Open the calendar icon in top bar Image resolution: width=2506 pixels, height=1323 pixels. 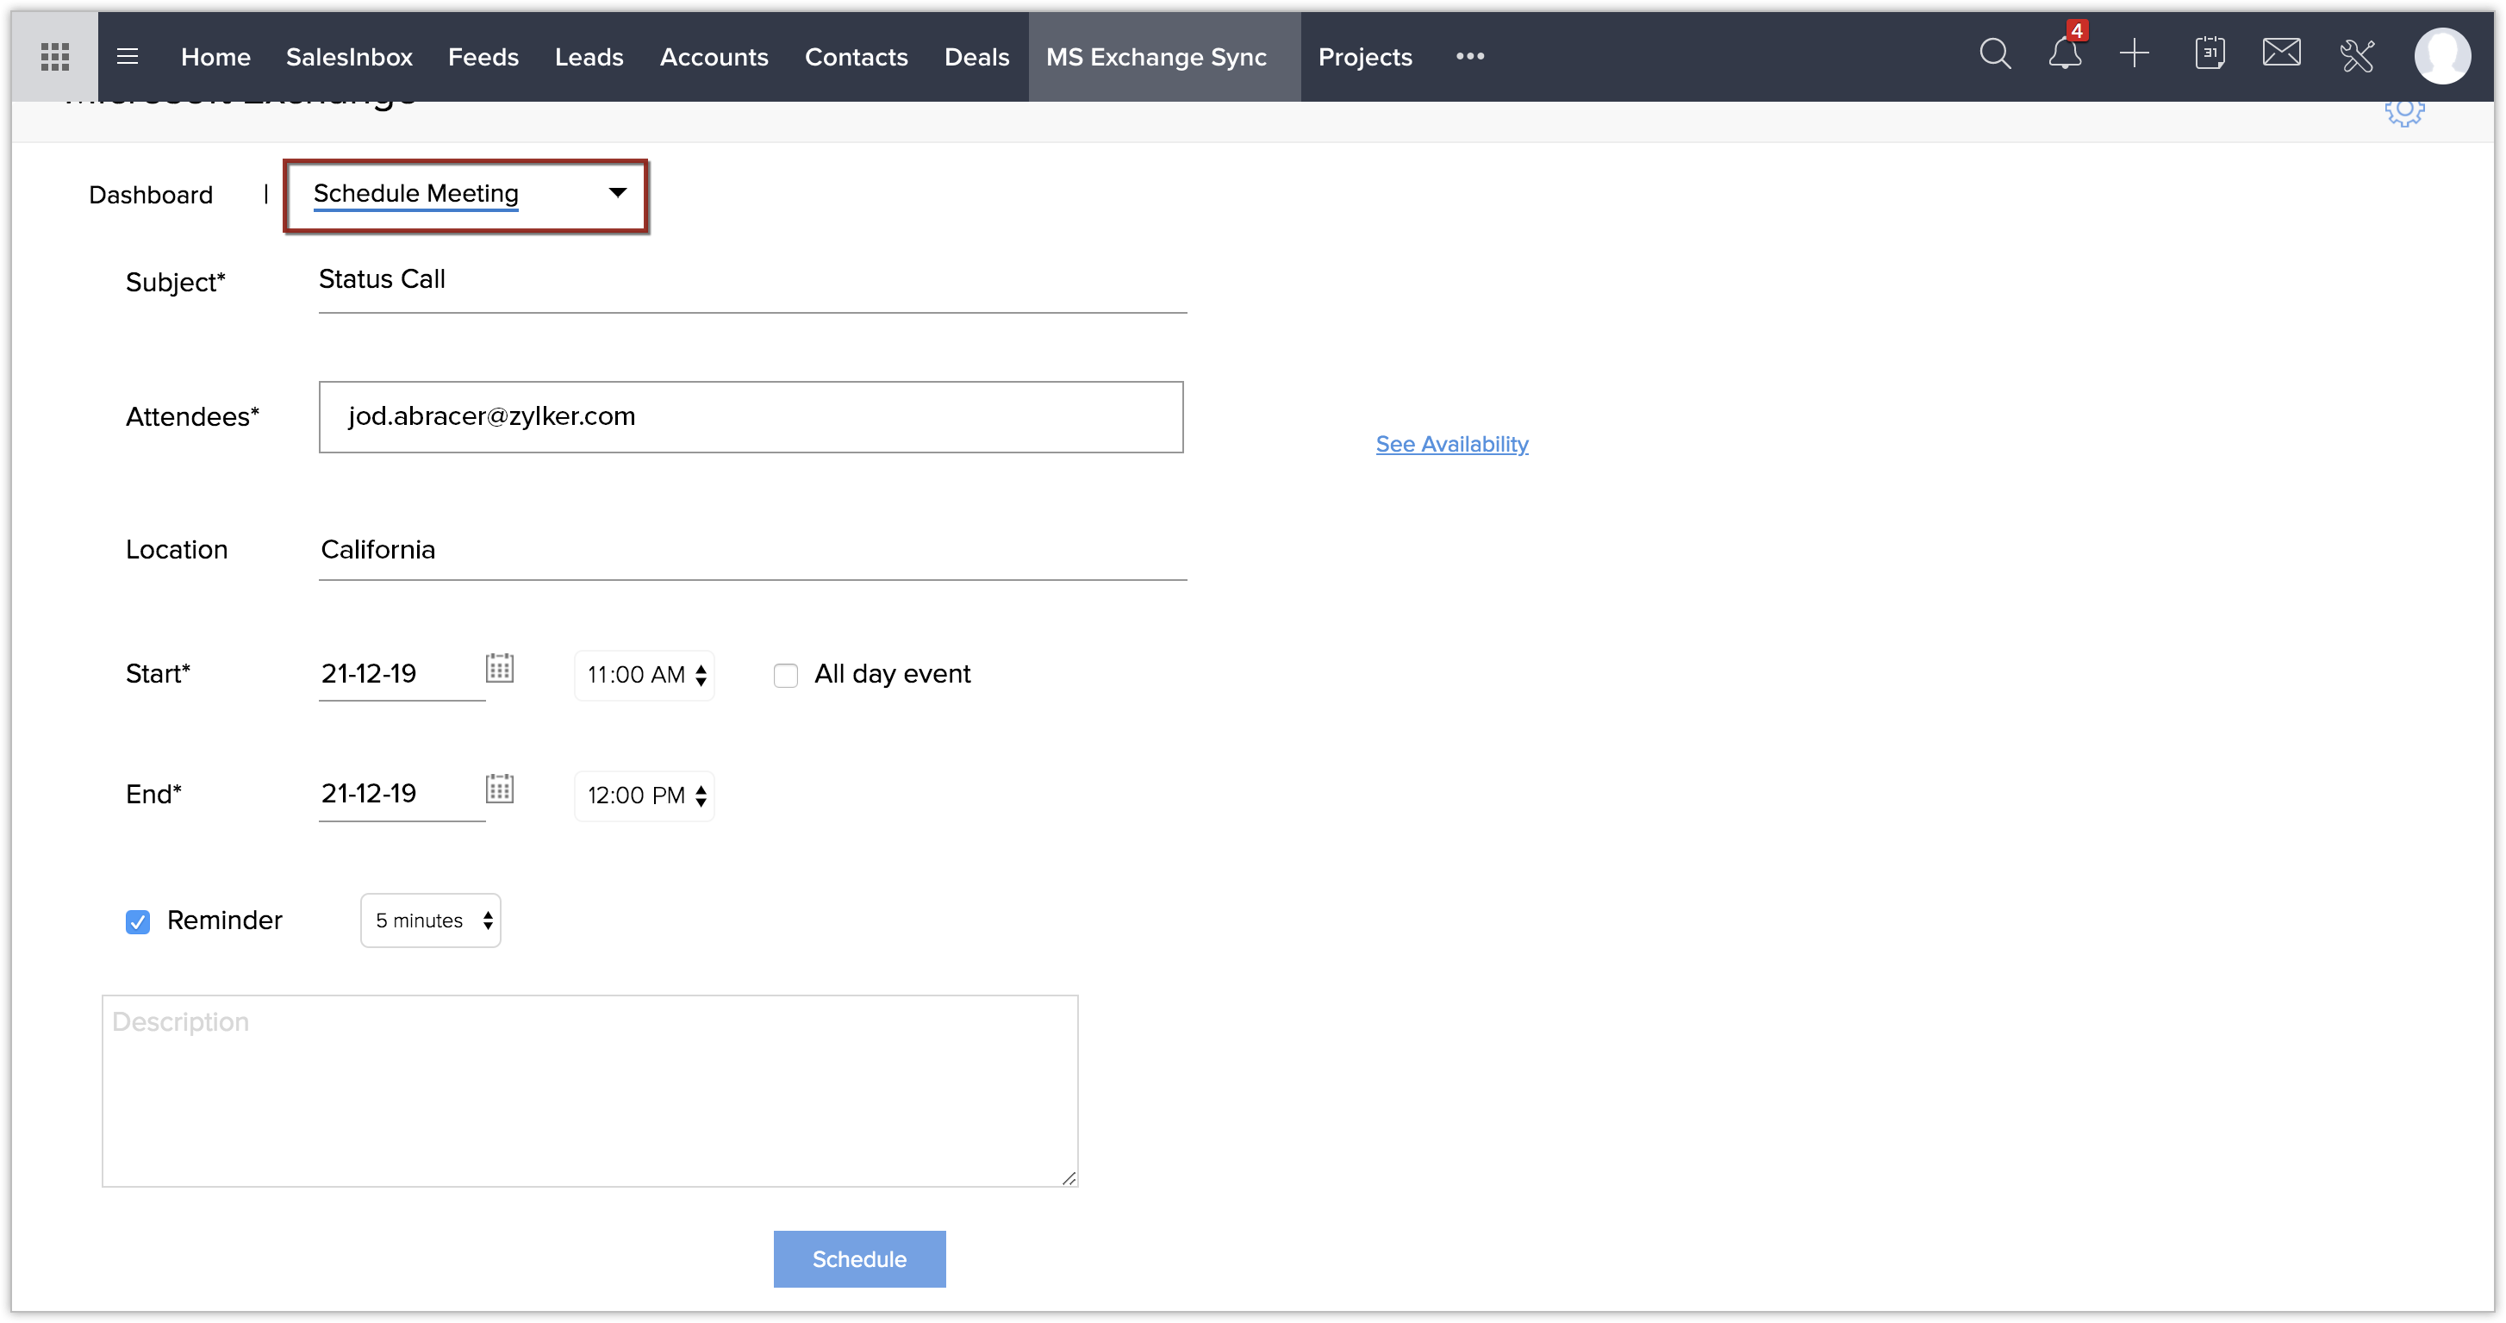tap(2210, 53)
